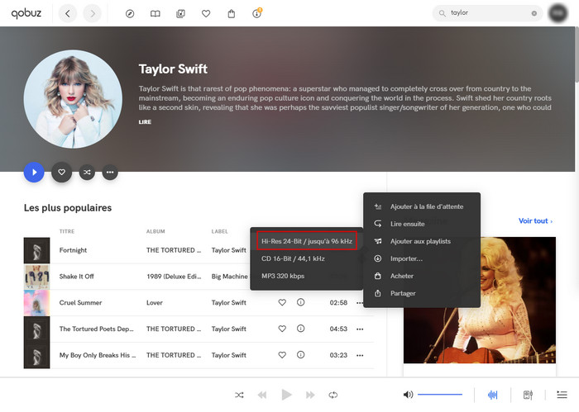
Task: Click LIRE to read full biography
Action: 146,121
